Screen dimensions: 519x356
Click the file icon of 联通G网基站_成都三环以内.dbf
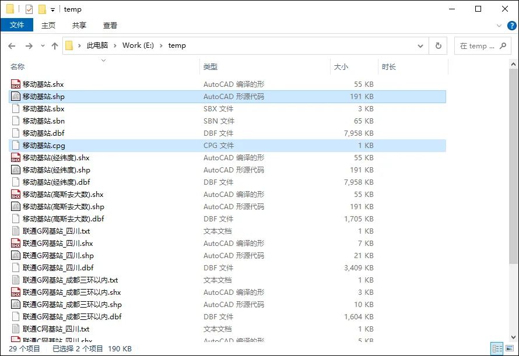coord(16,316)
